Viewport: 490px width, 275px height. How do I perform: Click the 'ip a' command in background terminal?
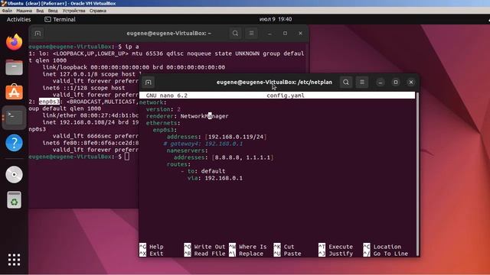coord(132,47)
